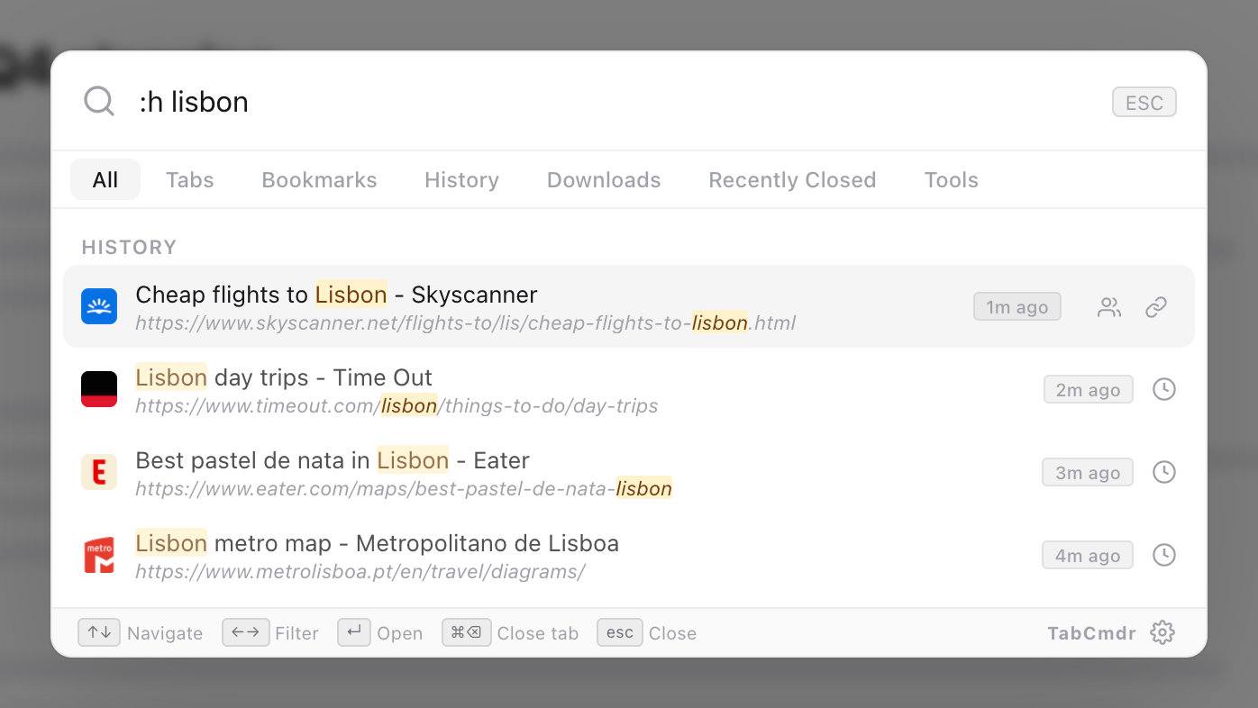Click the up-down arrows Navigate key hint
Viewport: 1258px width, 708px height.
(x=99, y=632)
